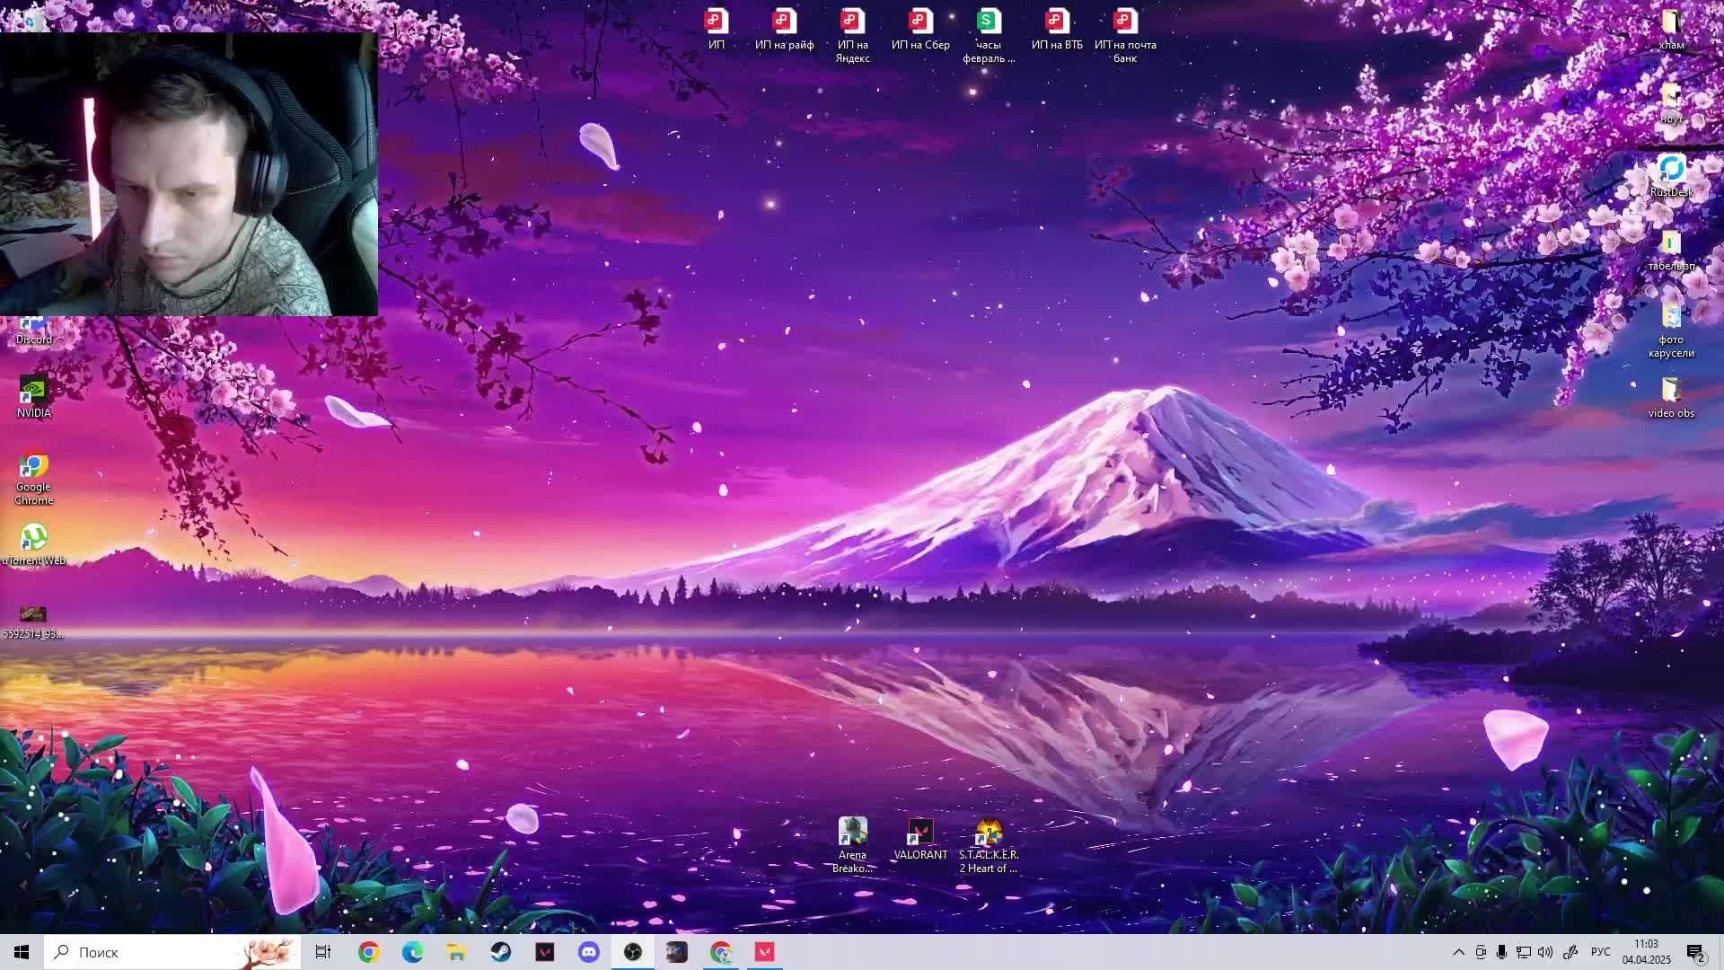Switch the РУС input language indicator

(1600, 952)
